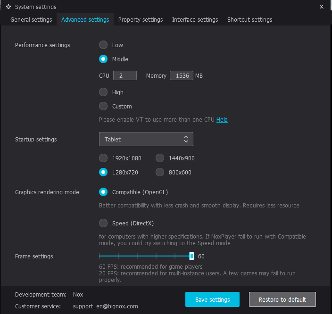Click the Nox development team name
Image resolution: width=332 pixels, height=314 pixels.
(78, 295)
